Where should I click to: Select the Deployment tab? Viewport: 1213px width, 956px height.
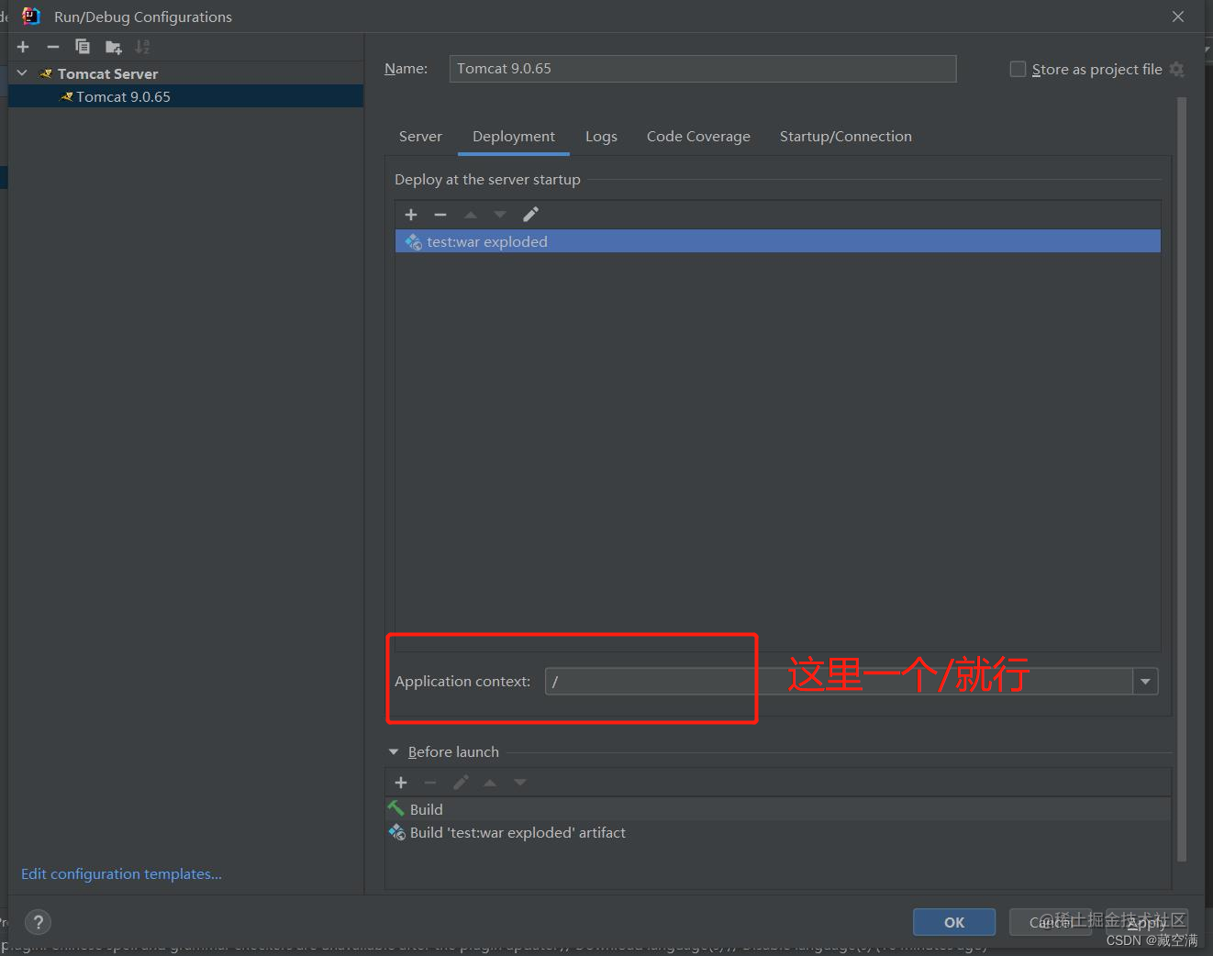click(514, 137)
